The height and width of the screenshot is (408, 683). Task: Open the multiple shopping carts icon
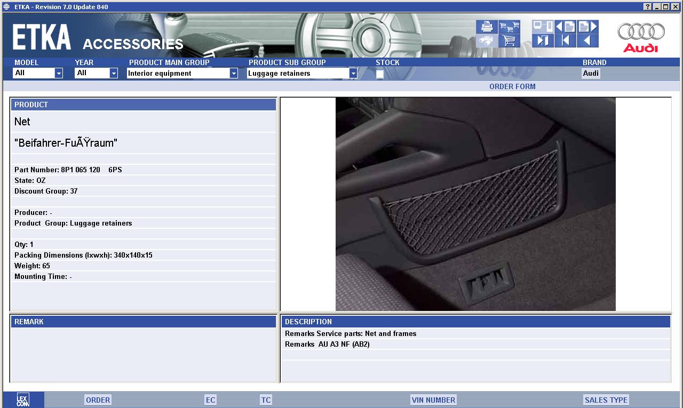point(509,26)
